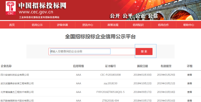
Task: Click the 中国招标投标网 site title
Action: 42,6
